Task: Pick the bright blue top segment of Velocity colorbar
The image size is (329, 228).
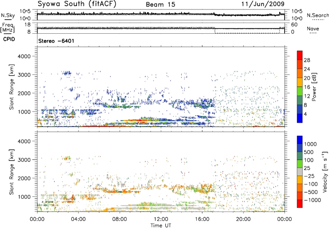Action: coord(300,140)
